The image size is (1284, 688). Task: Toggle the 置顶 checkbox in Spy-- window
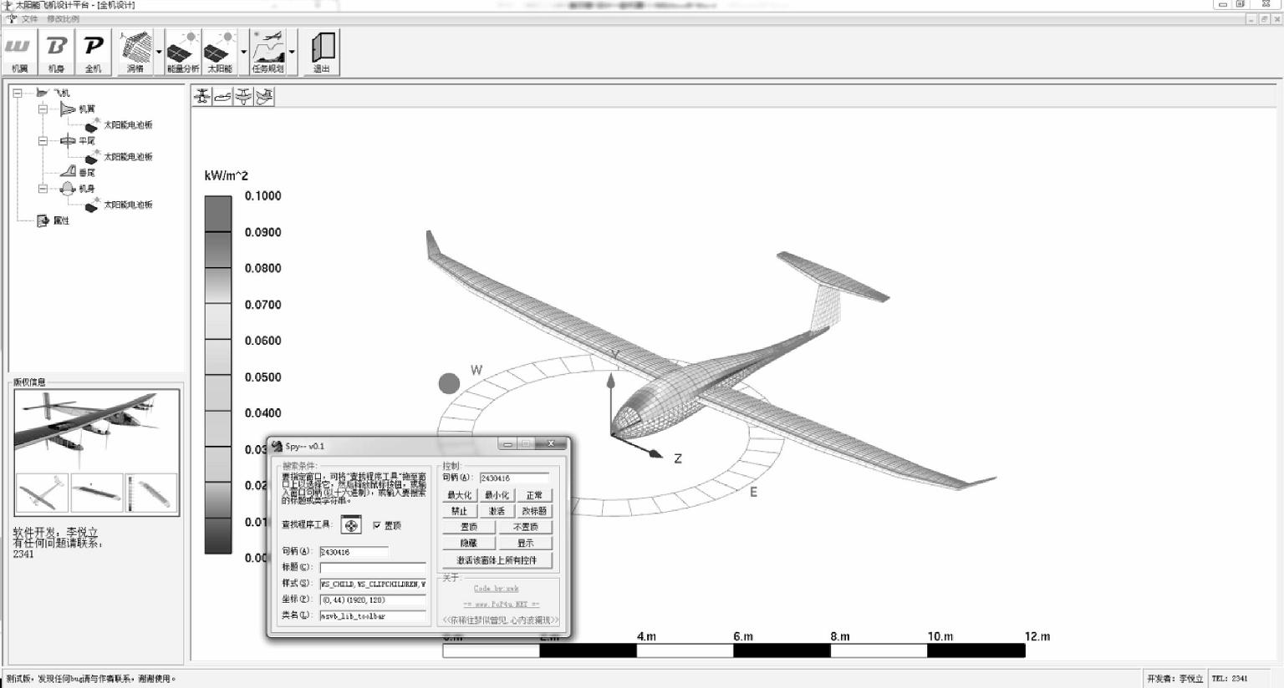377,525
